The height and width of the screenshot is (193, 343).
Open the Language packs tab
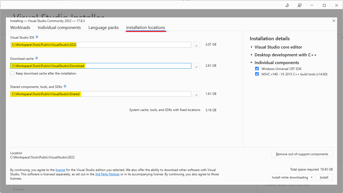tap(103, 27)
